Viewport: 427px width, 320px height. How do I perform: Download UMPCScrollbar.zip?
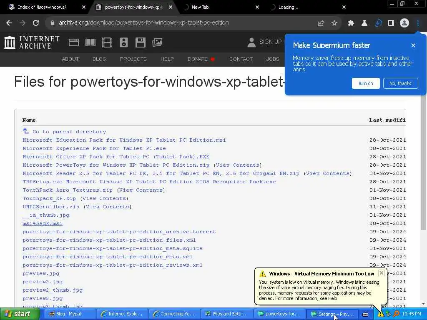pos(51,207)
